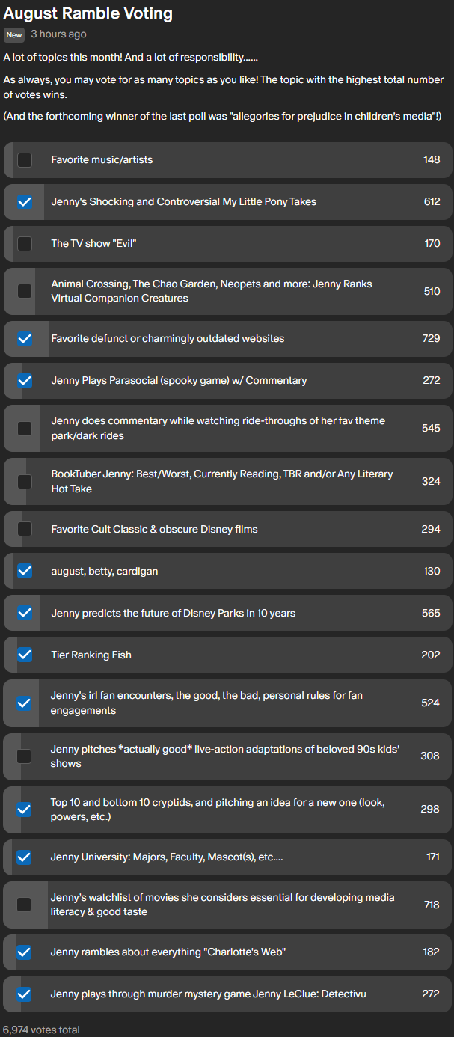
Task: Uncheck the august, betty, cardigan option
Action: click(x=25, y=572)
